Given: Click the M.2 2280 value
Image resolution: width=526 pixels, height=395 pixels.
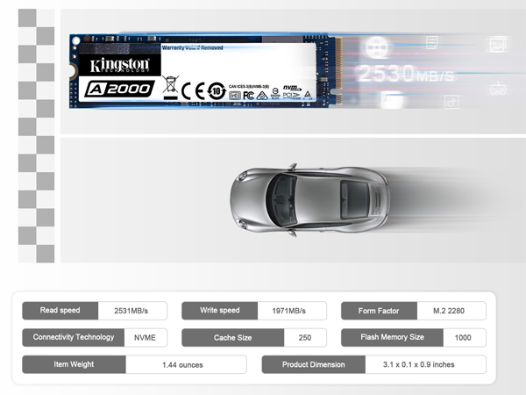Looking at the screenshot, I should pyautogui.click(x=449, y=311).
